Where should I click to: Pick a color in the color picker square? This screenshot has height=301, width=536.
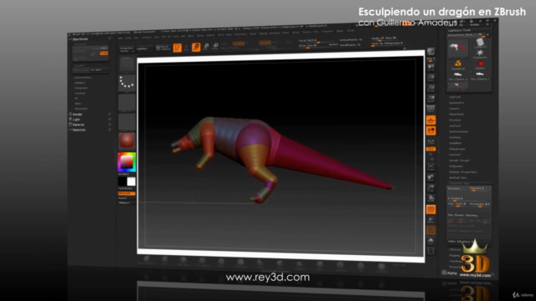pos(126,162)
